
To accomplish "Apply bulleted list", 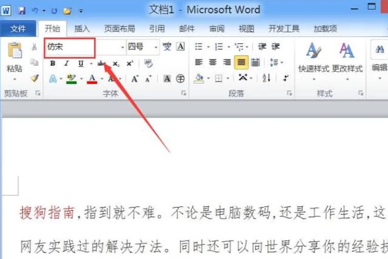I will click(x=199, y=47).
